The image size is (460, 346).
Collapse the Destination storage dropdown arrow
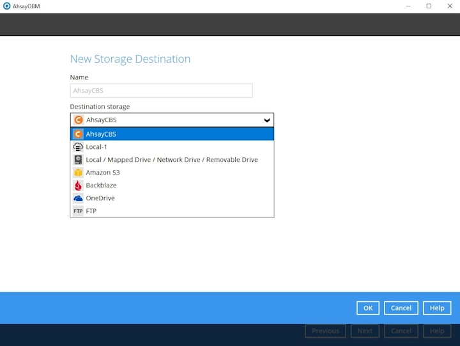click(266, 120)
